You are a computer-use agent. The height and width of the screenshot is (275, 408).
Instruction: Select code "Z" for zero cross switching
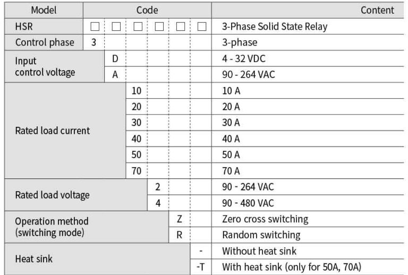click(x=179, y=219)
